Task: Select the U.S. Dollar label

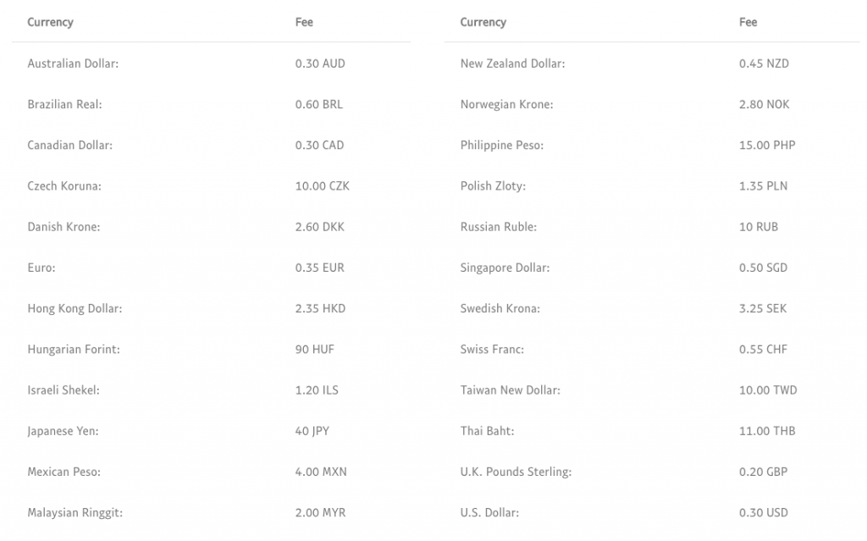Action: click(489, 512)
